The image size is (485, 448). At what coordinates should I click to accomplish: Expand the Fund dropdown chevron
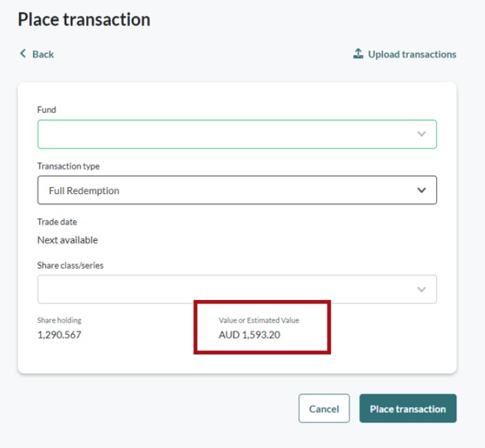422,134
